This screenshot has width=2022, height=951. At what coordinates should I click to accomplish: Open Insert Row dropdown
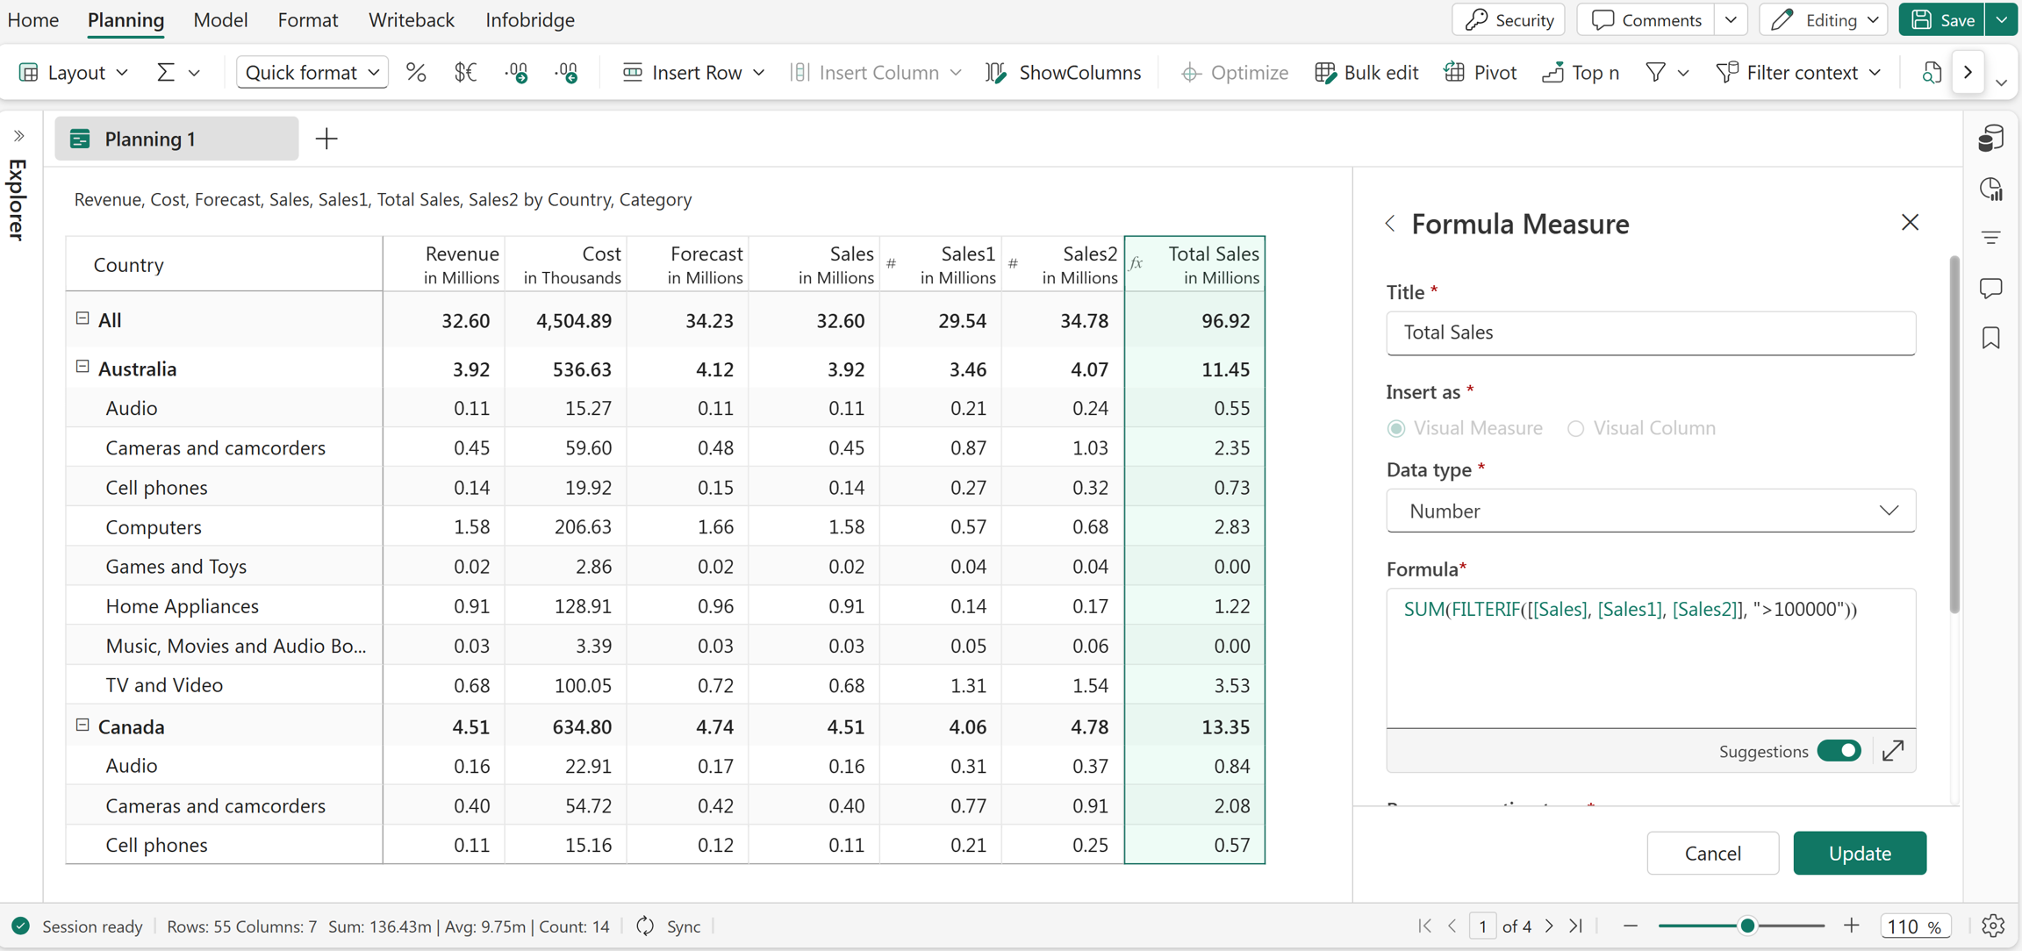pos(693,72)
